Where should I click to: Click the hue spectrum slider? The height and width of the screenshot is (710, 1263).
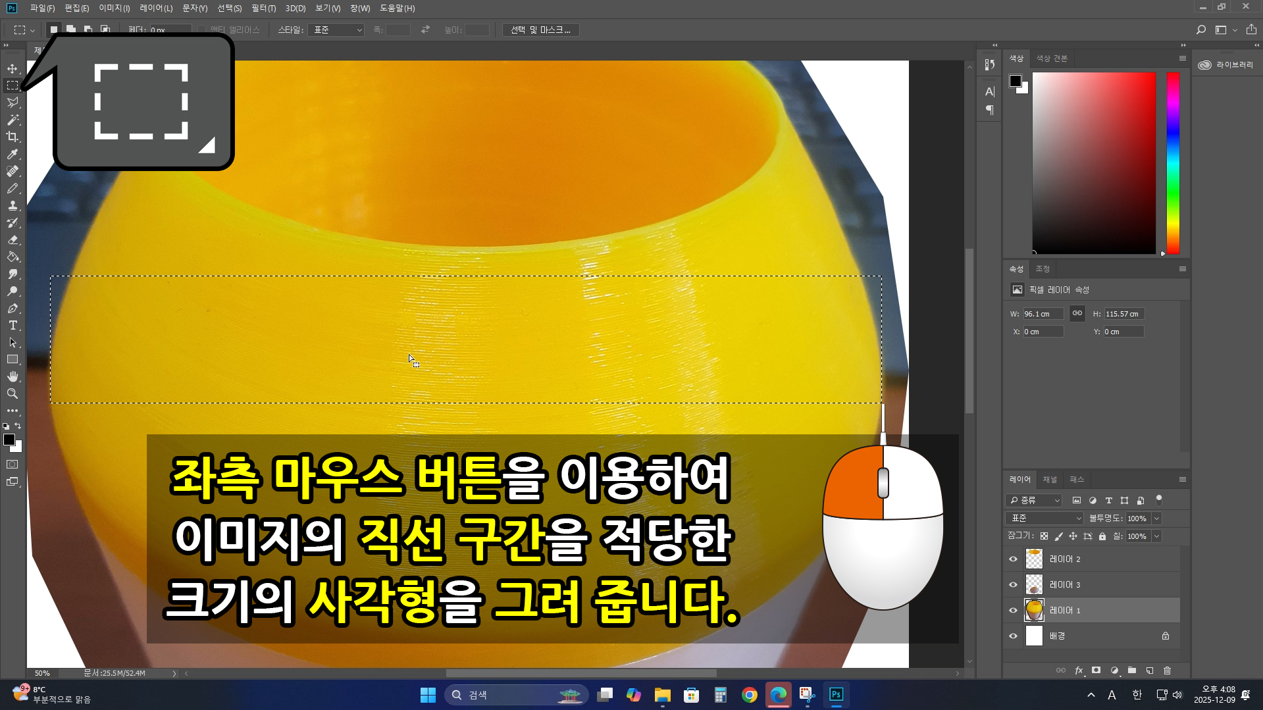pyautogui.click(x=1173, y=163)
